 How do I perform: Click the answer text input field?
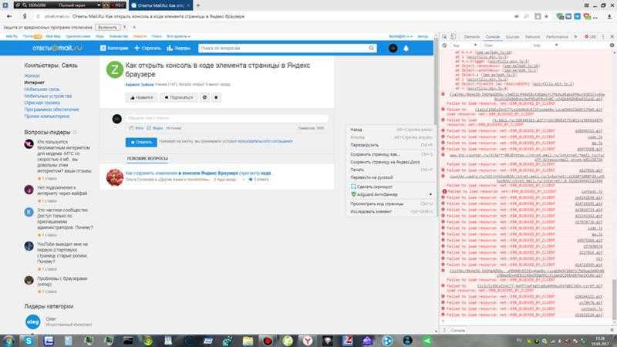point(227,118)
